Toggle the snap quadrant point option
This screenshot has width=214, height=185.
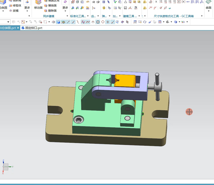(x=103, y=22)
